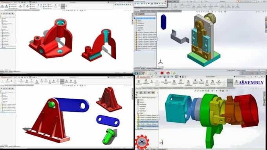Open the ConfigurationManager tab in the ASSEMBLY window
The image size is (267, 150).
(145, 92)
